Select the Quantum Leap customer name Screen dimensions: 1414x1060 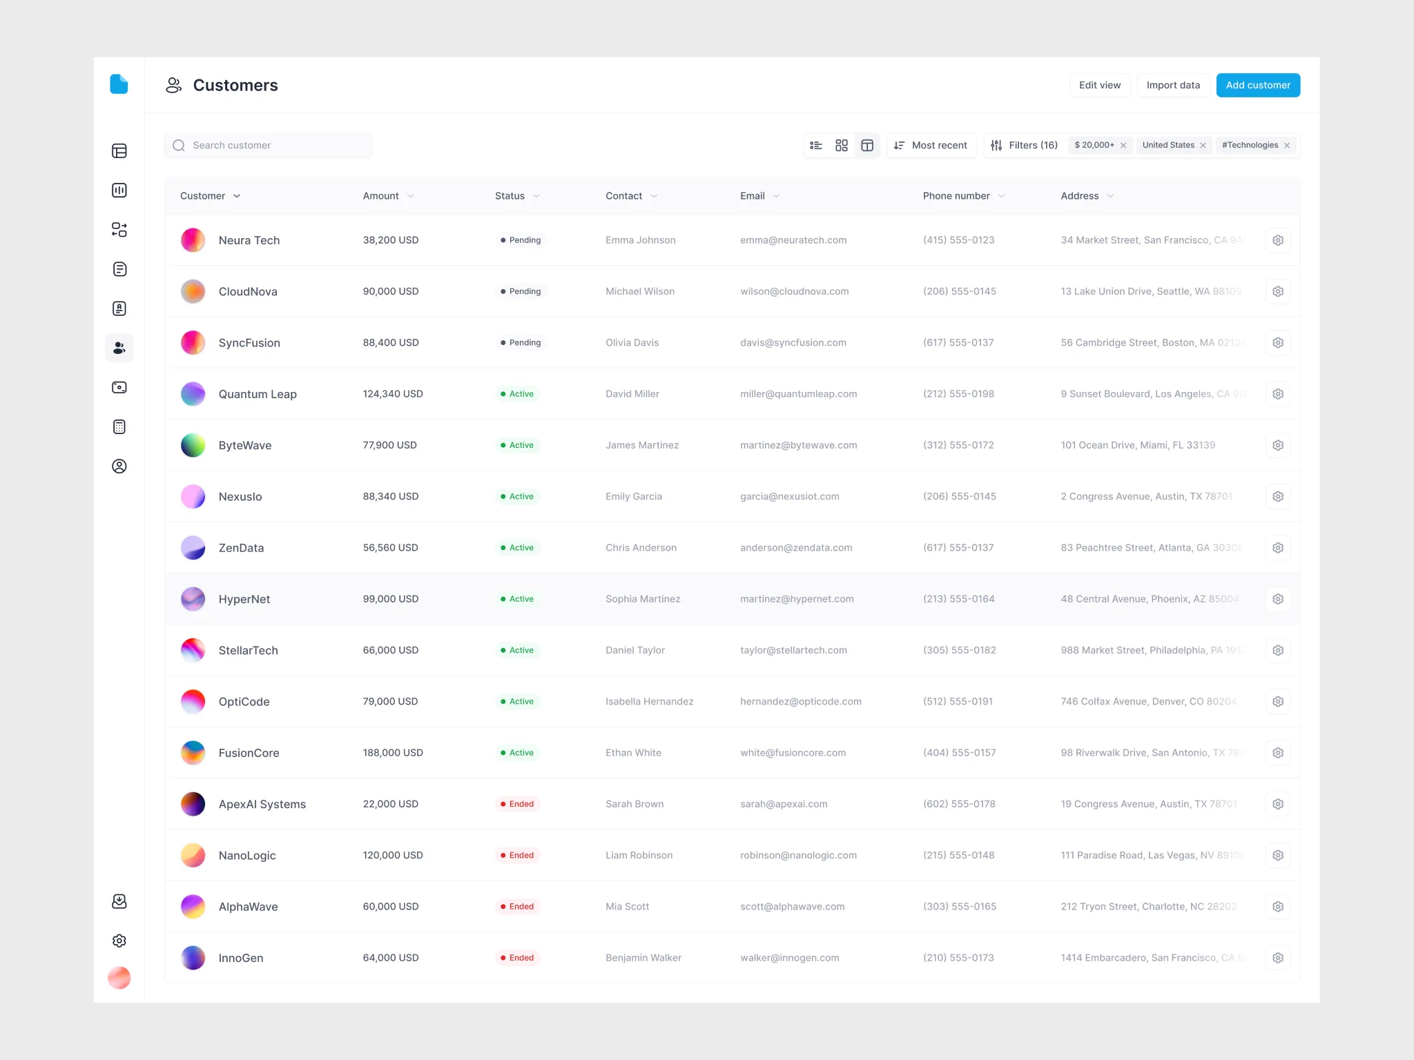(x=258, y=394)
